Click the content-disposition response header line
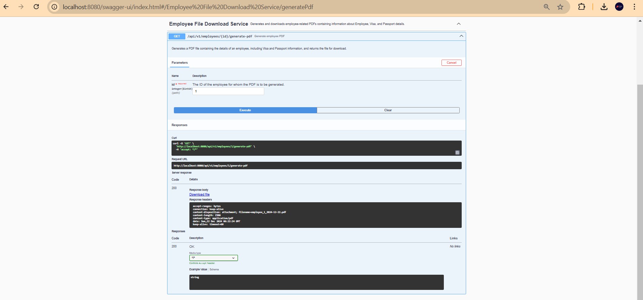The width and height of the screenshot is (643, 300). point(239,212)
